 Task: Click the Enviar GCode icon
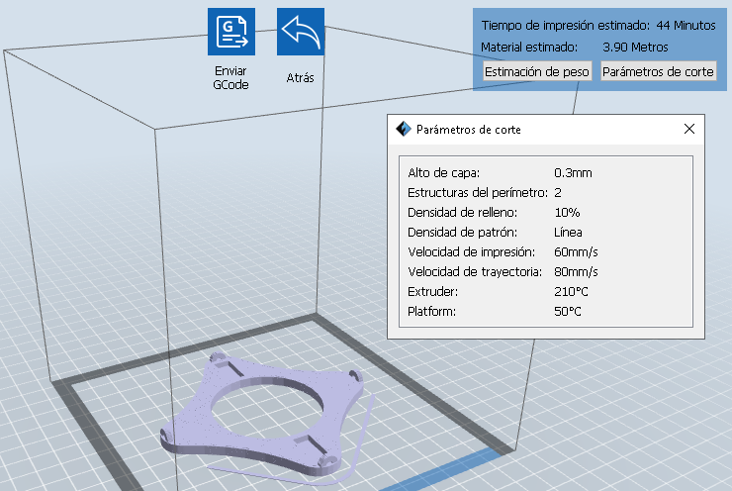(x=231, y=32)
